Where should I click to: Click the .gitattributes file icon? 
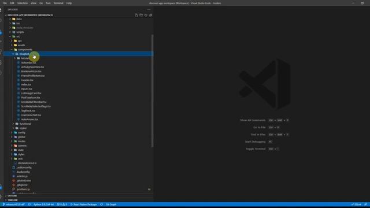14,181
